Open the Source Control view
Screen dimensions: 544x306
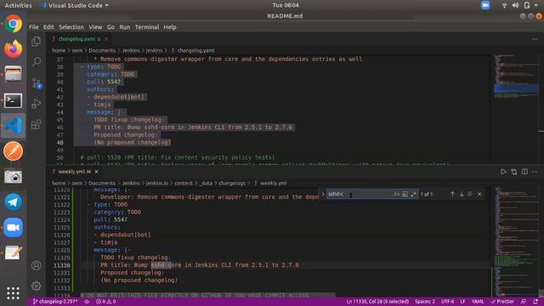(x=36, y=83)
